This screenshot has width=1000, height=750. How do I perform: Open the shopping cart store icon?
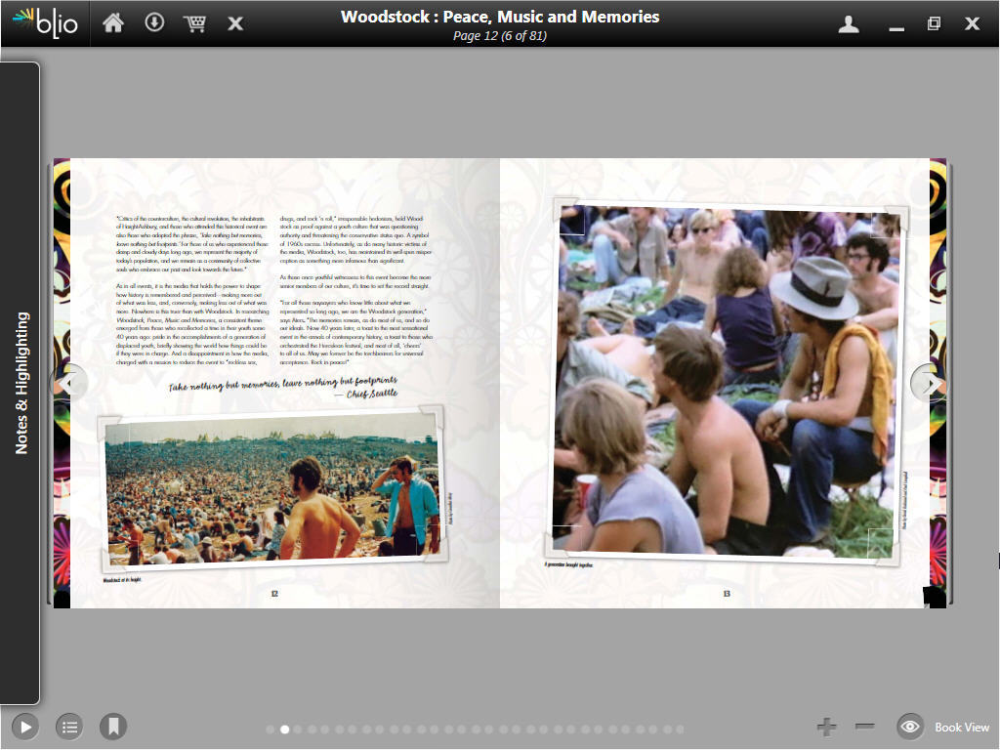click(194, 23)
